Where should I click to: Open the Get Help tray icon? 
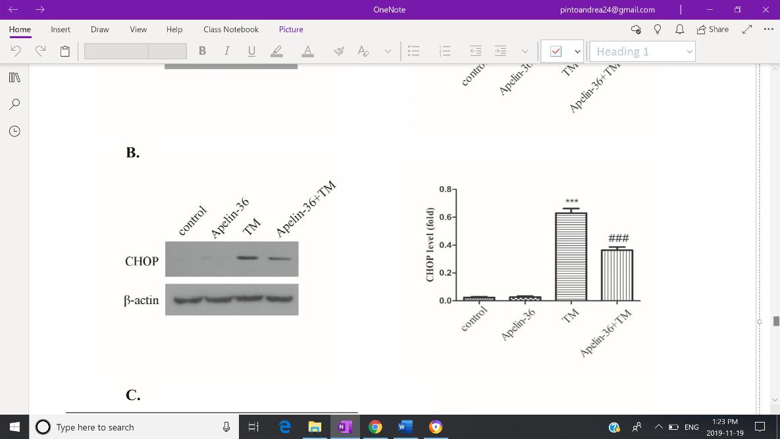(614, 427)
